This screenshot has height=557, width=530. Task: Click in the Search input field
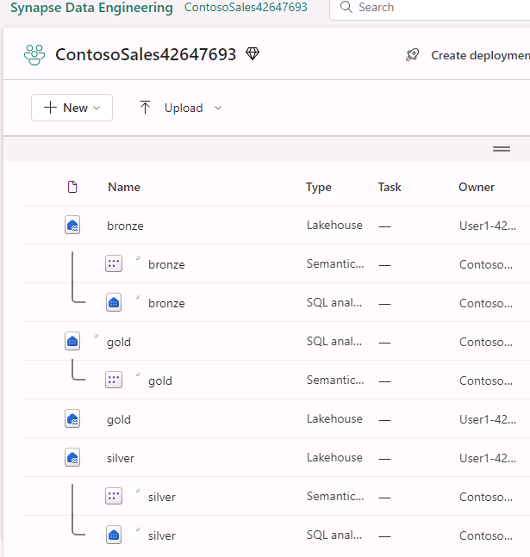coord(431,8)
